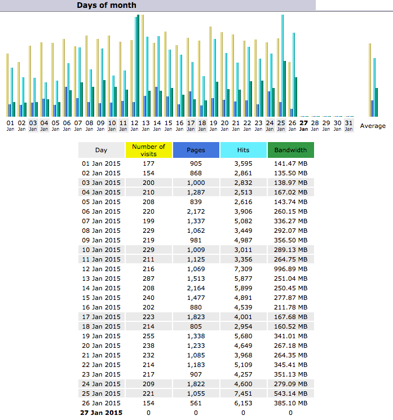393x420 pixels.
Task: Select the cyan "Hits" column header
Action: click(x=243, y=151)
